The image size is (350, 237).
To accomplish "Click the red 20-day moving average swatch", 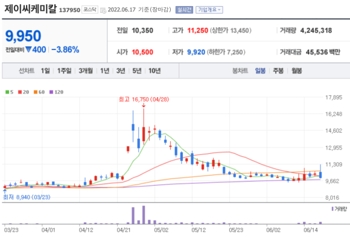I will click(20, 92).
